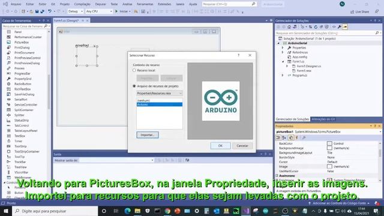Select Arquivo de recursos de projeto radio button
The image size is (384, 216).
point(134,86)
